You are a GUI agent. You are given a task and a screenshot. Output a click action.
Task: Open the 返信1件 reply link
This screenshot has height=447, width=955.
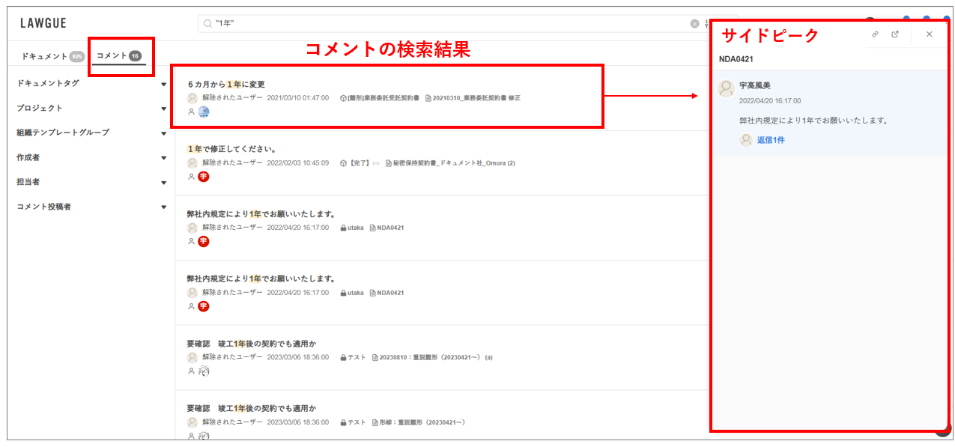pos(771,140)
